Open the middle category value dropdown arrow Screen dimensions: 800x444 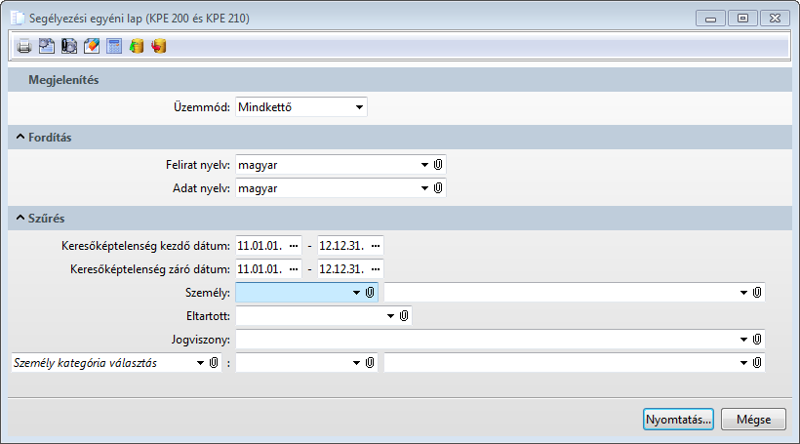[x=357, y=363]
